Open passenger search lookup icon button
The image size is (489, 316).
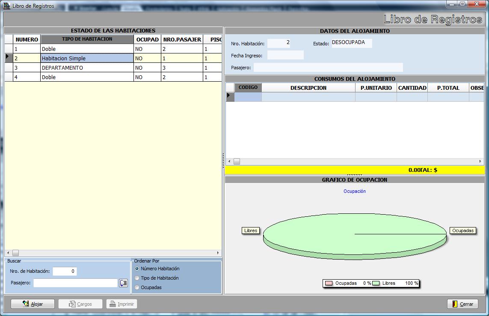pyautogui.click(x=123, y=283)
